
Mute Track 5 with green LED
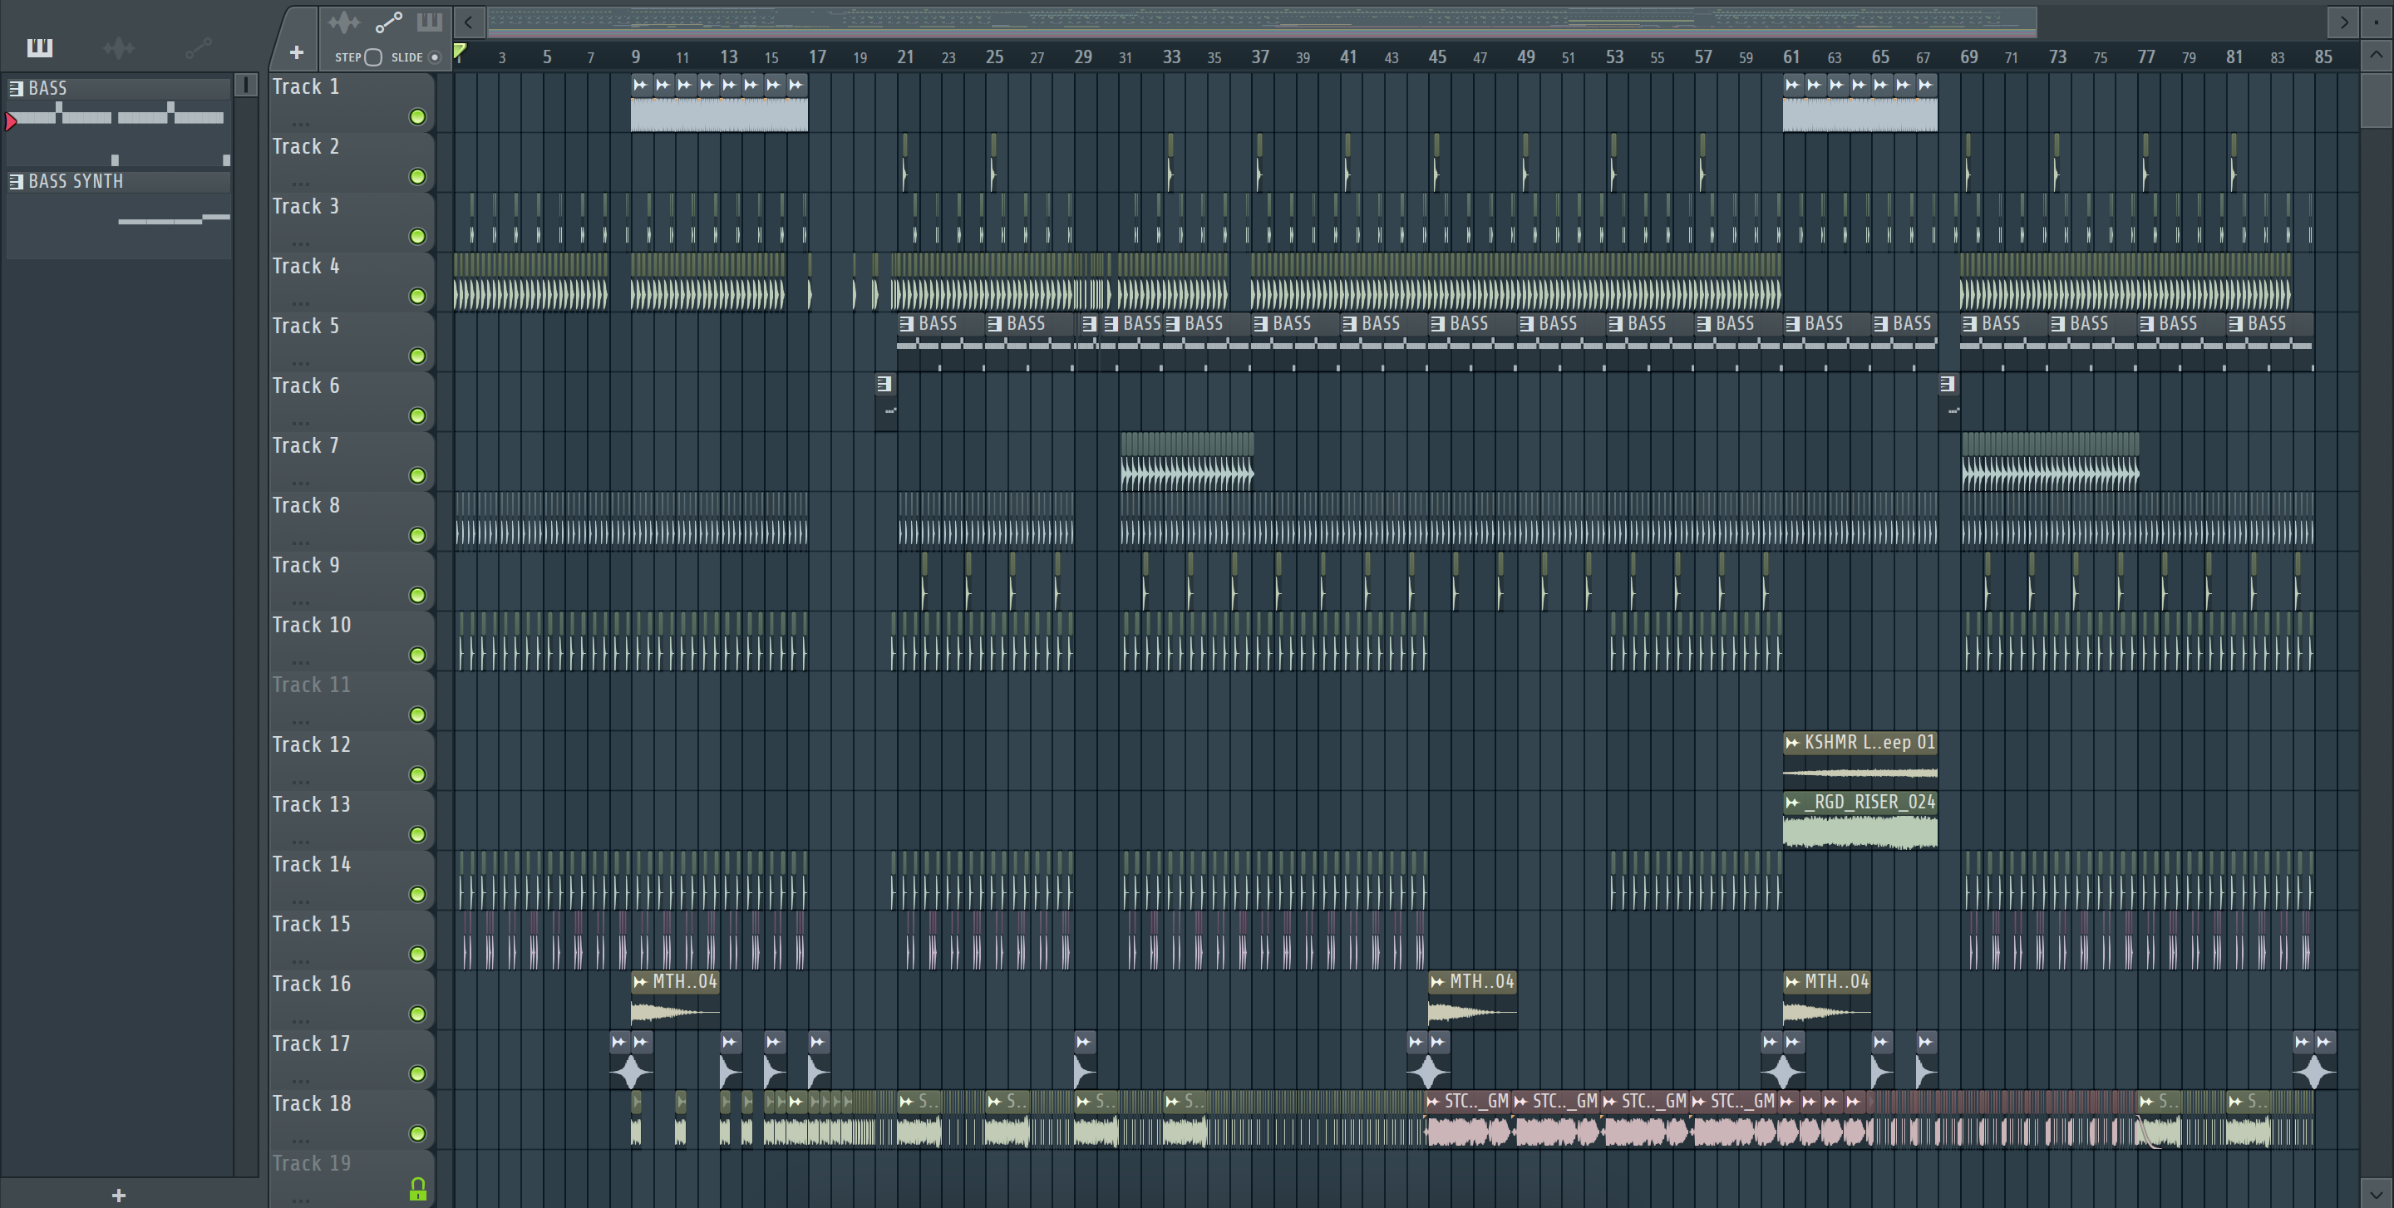pos(417,356)
